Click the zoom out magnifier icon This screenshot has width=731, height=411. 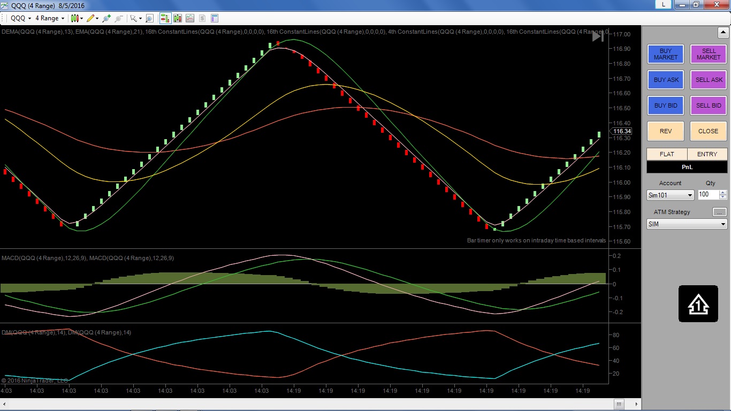point(118,18)
